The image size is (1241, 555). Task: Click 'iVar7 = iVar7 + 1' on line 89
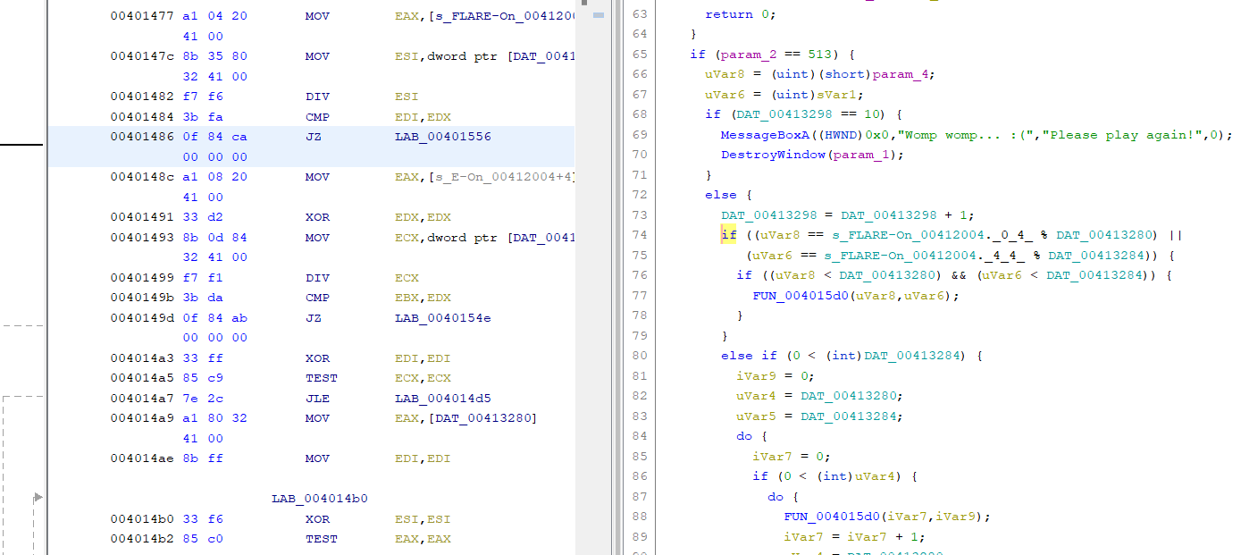pos(851,537)
